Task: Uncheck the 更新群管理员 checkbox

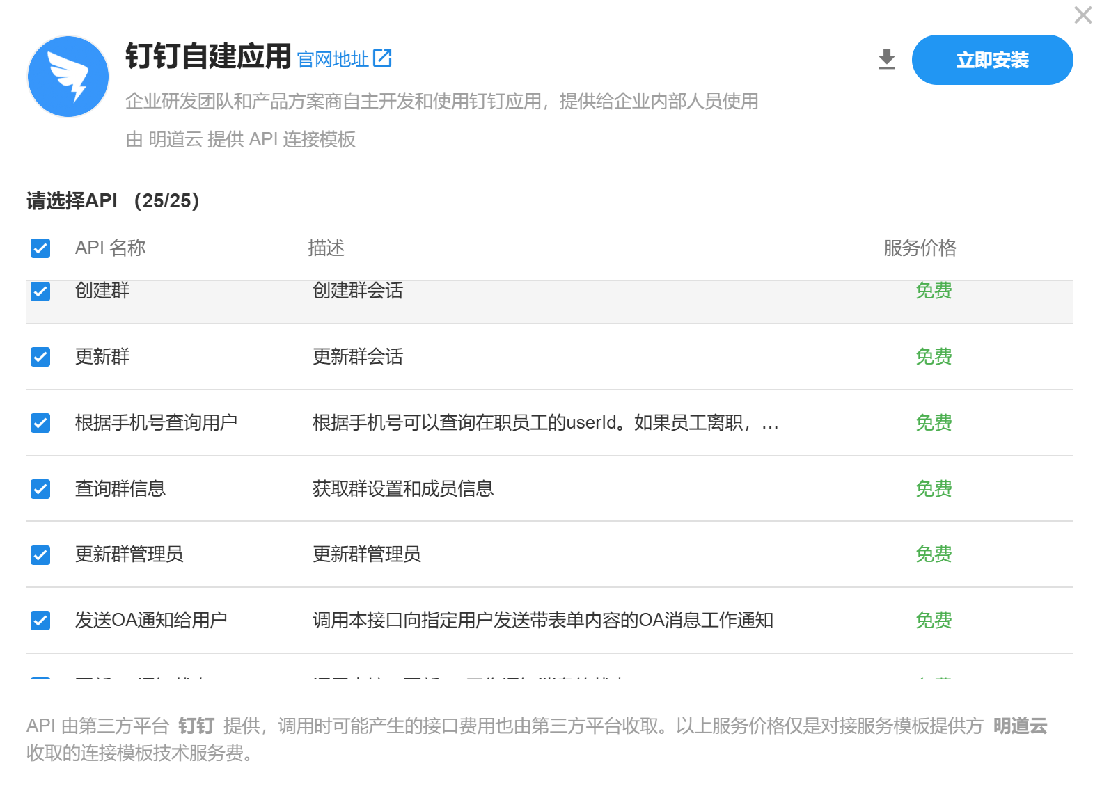Action: (40, 555)
